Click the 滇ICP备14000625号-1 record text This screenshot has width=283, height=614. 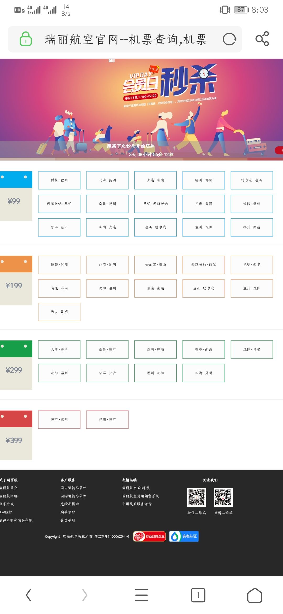112,537
